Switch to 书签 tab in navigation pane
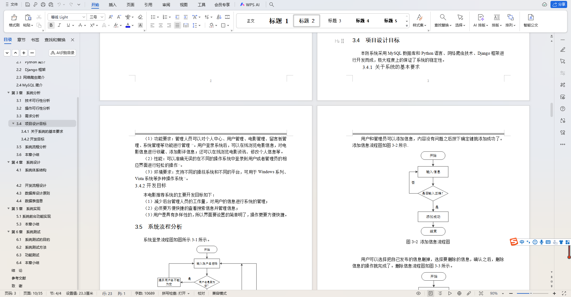Image resolution: width=571 pixels, height=297 pixels. tap(35, 40)
